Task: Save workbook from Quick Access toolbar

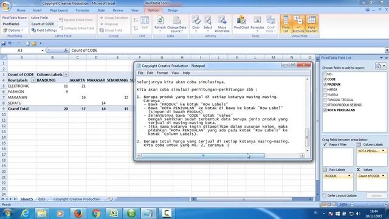Action: [4, 43]
